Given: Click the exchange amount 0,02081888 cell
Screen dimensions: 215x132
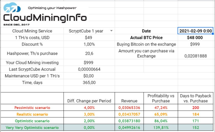Looking at the screenshot, I should pyautogui.click(x=196, y=56).
